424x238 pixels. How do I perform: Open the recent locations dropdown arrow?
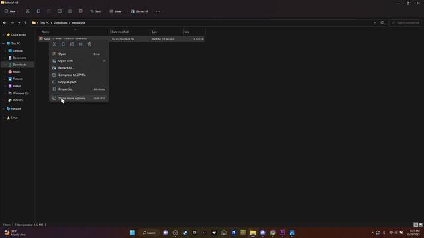pyautogui.click(x=19, y=23)
